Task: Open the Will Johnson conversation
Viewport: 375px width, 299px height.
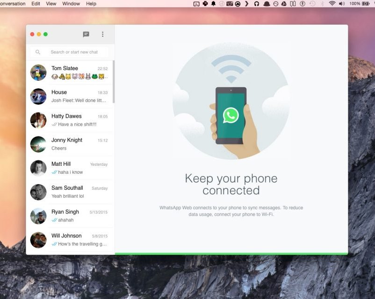Action: pyautogui.click(x=69, y=240)
